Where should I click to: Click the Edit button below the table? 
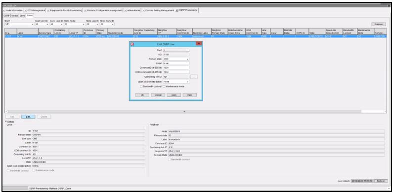(28, 117)
